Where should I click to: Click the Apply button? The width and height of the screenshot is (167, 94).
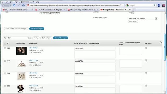point(36,38)
